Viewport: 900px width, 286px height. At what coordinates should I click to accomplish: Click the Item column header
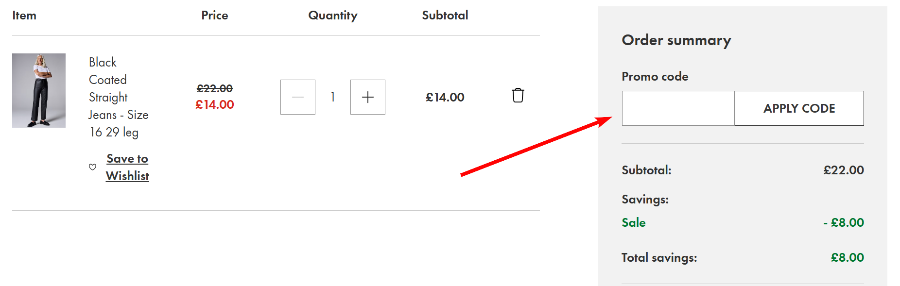pyautogui.click(x=24, y=16)
